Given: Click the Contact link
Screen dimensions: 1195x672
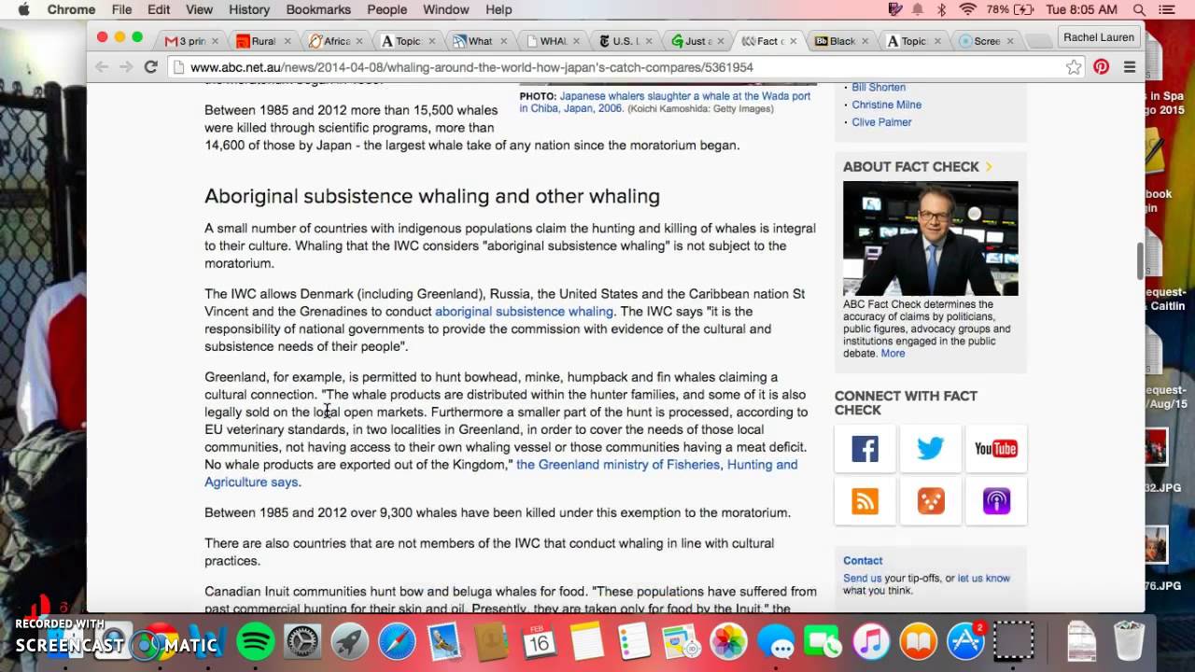Looking at the screenshot, I should [863, 561].
